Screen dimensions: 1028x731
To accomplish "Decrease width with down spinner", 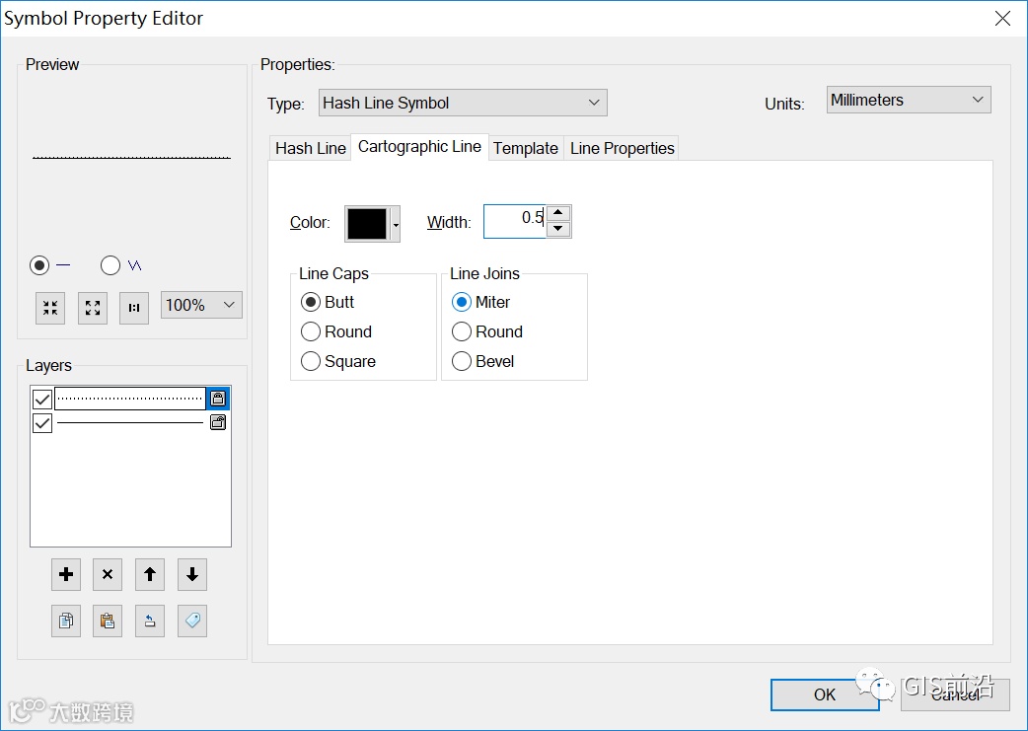I will click(x=558, y=230).
